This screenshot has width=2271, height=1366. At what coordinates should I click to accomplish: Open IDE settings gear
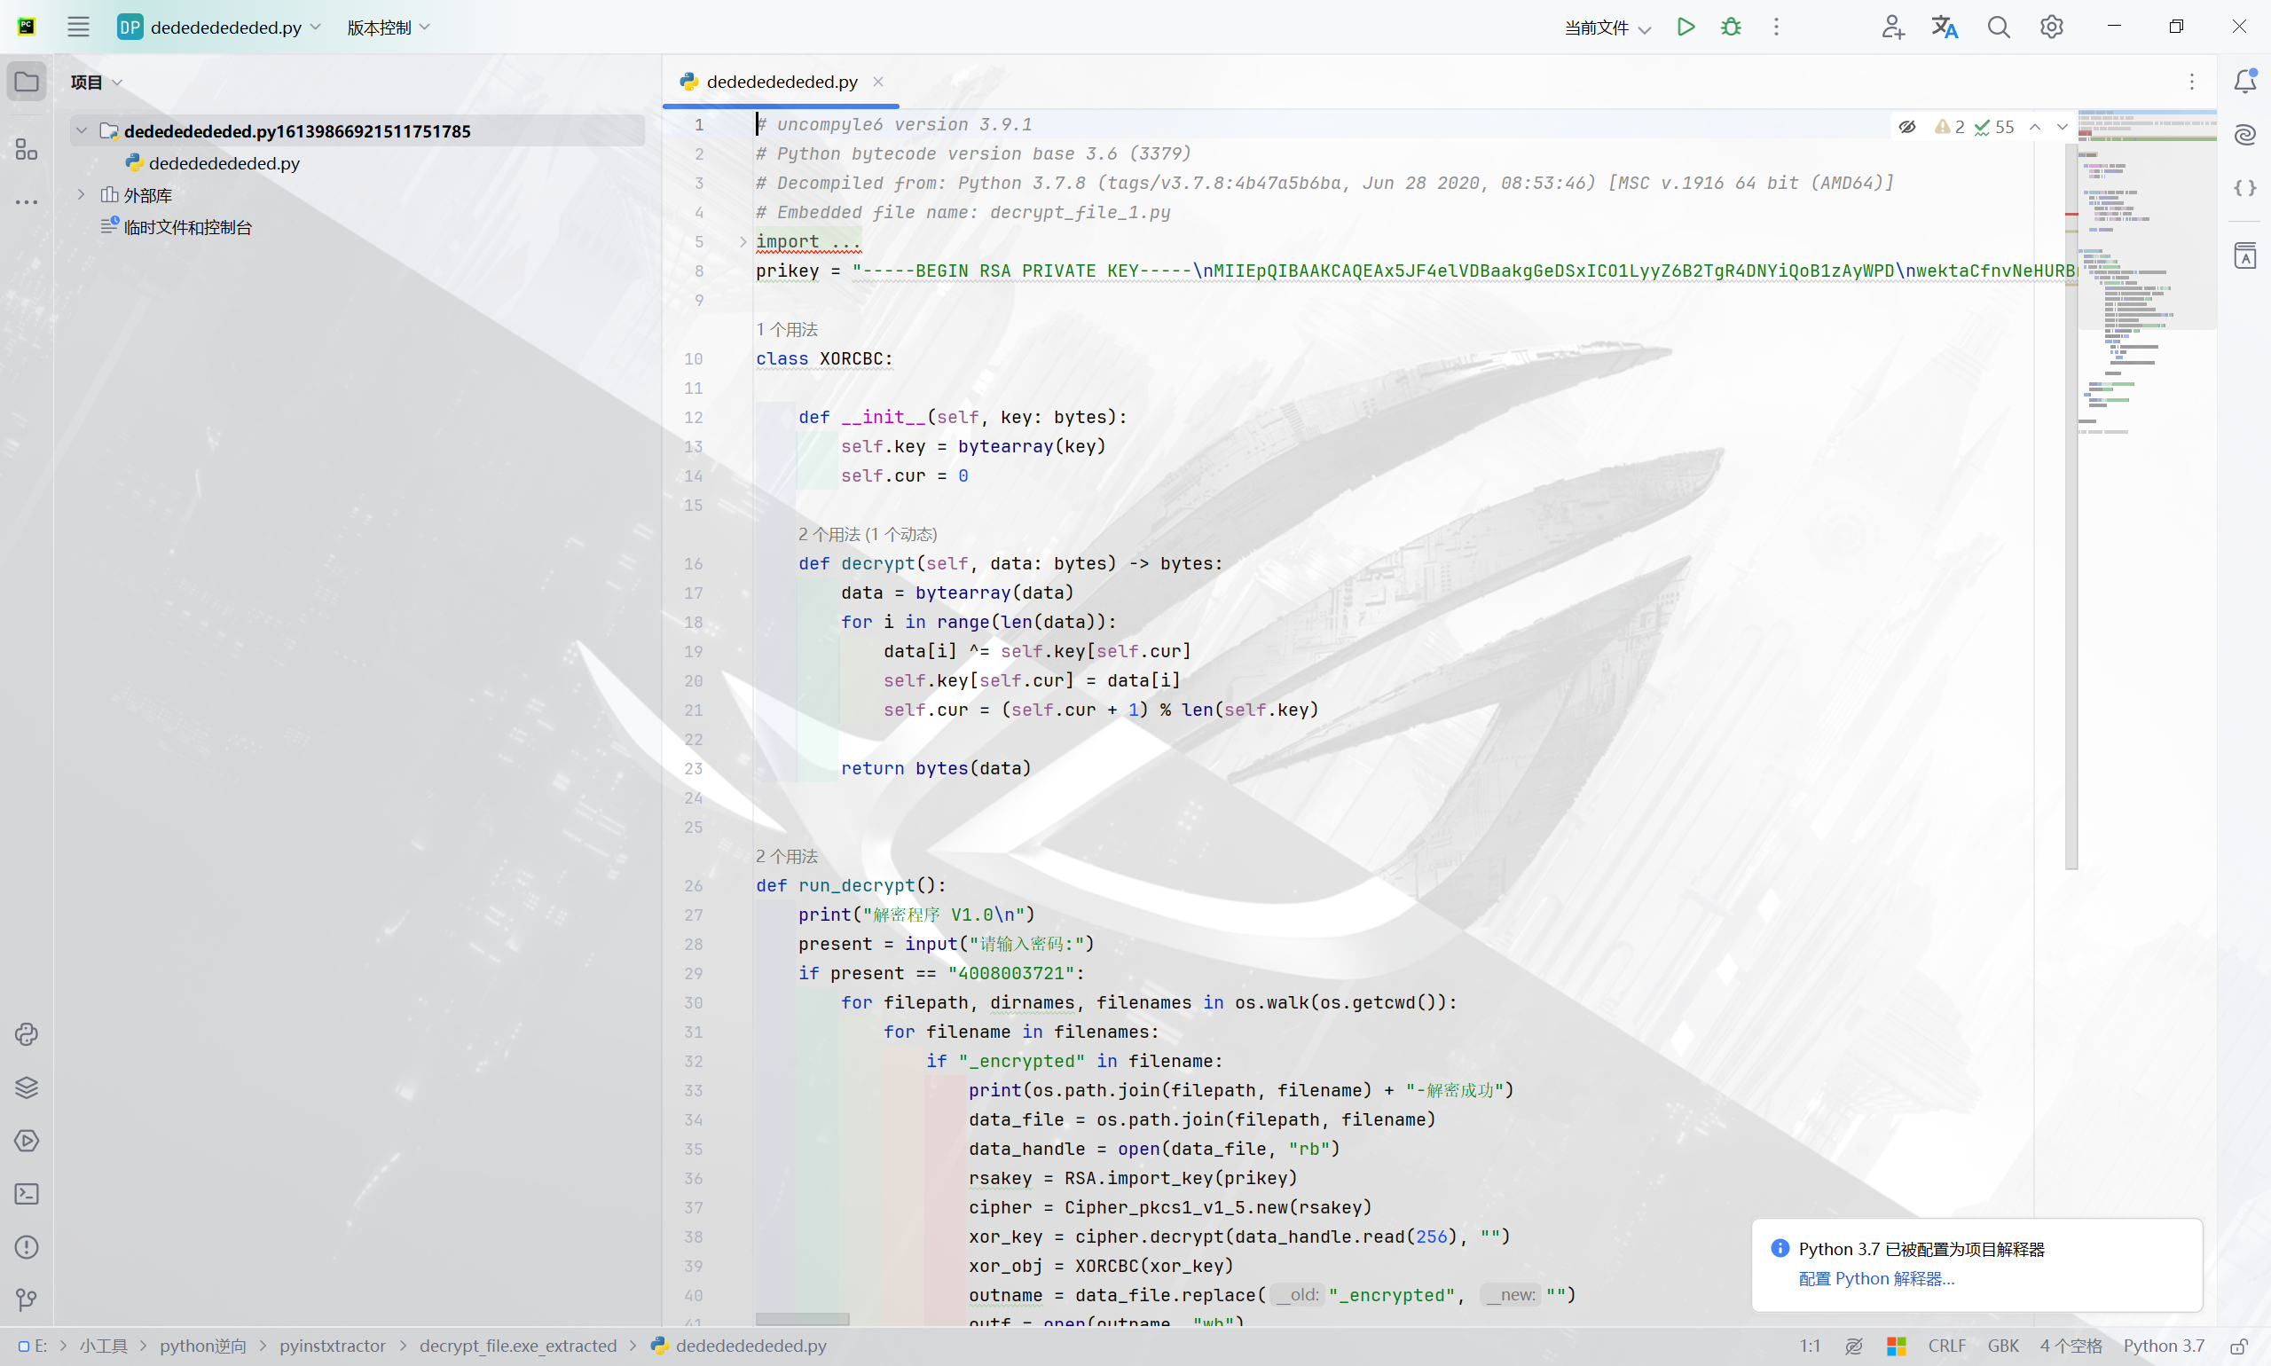click(2051, 27)
